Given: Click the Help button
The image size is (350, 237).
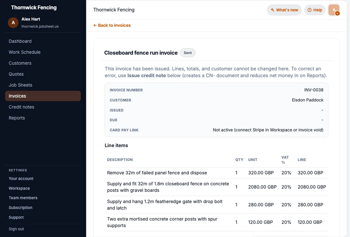Looking at the screenshot, I should [x=315, y=10].
